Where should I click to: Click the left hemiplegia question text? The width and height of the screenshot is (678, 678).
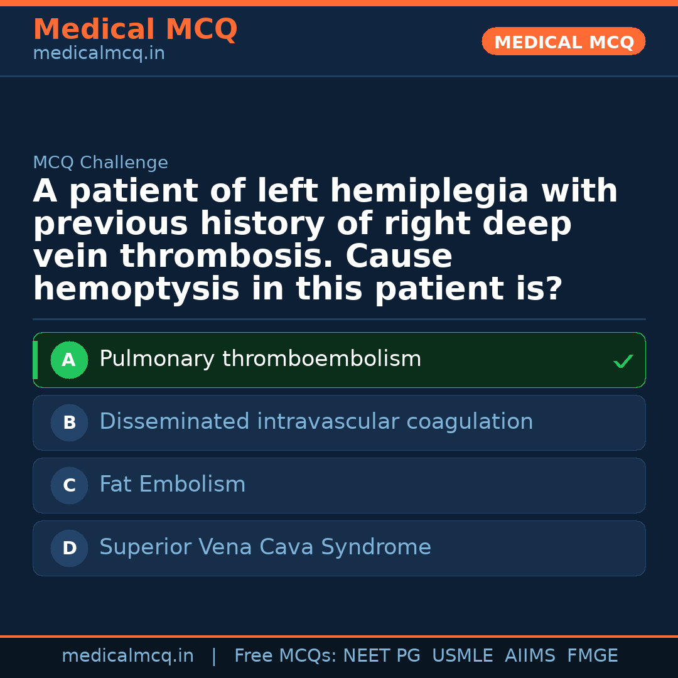[x=325, y=240]
